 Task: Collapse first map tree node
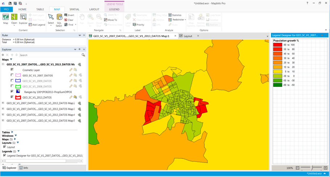(3, 64)
